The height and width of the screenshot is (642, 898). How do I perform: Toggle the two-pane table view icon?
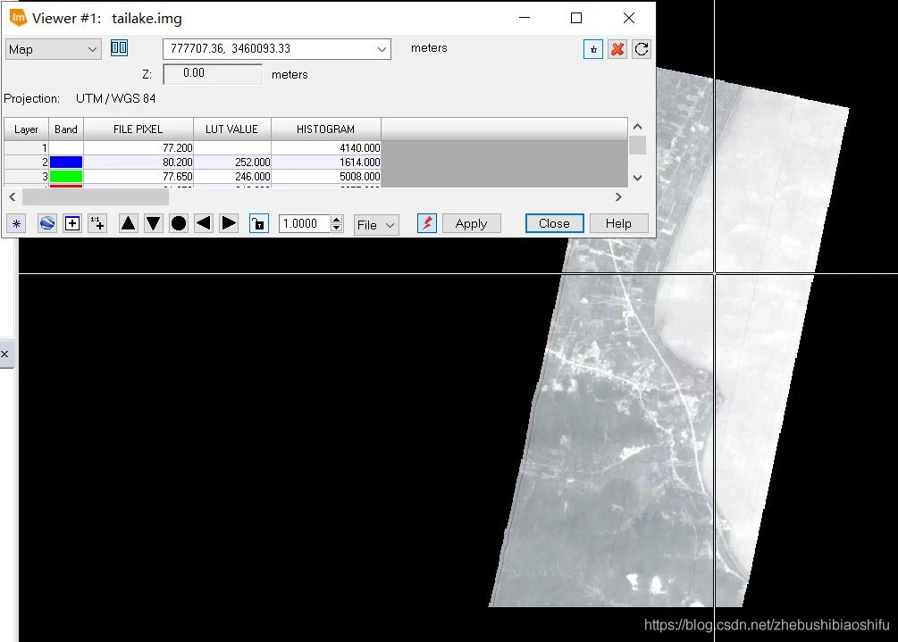119,48
